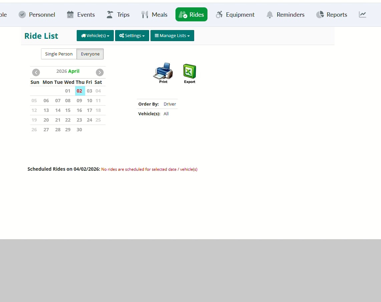
Task: Select April 24 on the calendar
Action: 89,120
